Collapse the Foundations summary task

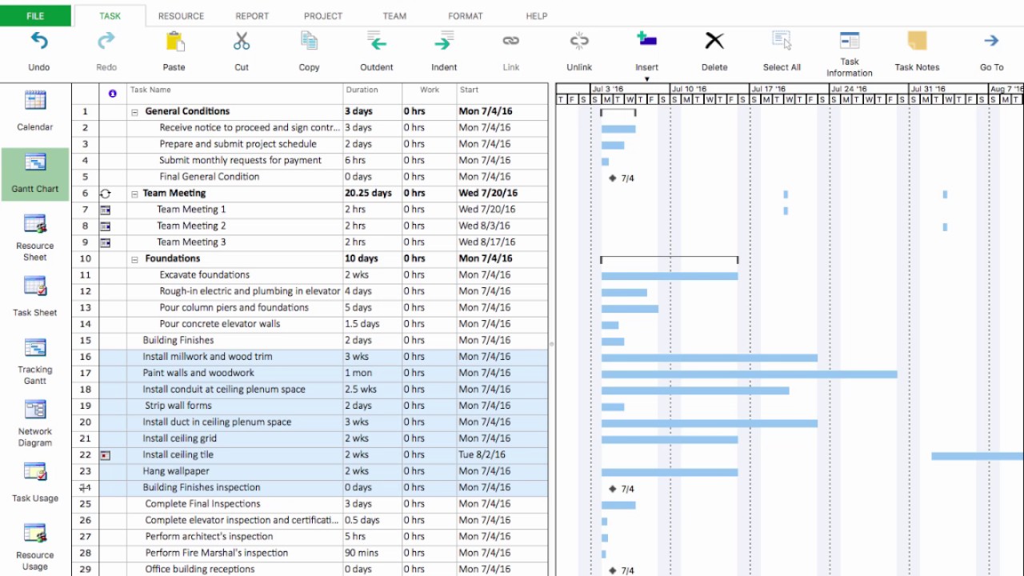click(x=135, y=259)
